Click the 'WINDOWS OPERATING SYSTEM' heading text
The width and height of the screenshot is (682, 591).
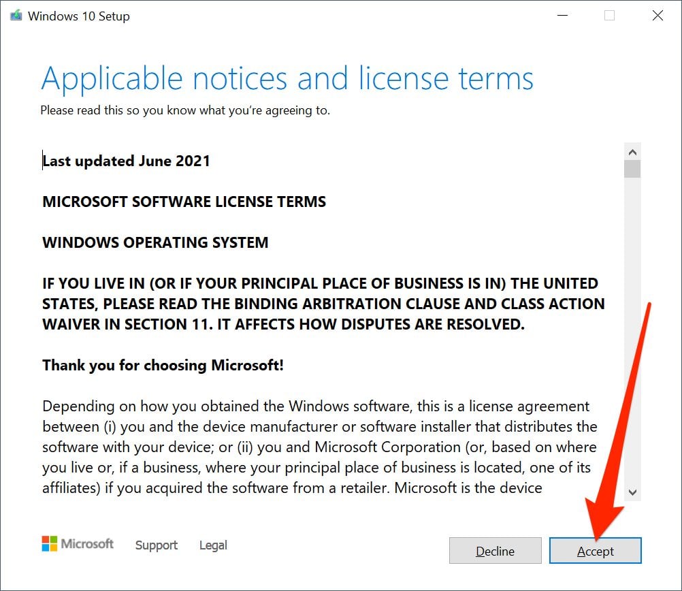coord(155,243)
